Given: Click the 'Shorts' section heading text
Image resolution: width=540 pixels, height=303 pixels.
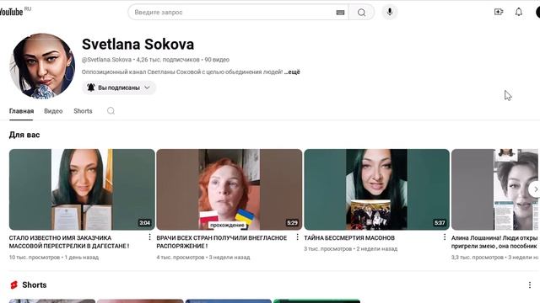Looking at the screenshot, I should coord(35,284).
